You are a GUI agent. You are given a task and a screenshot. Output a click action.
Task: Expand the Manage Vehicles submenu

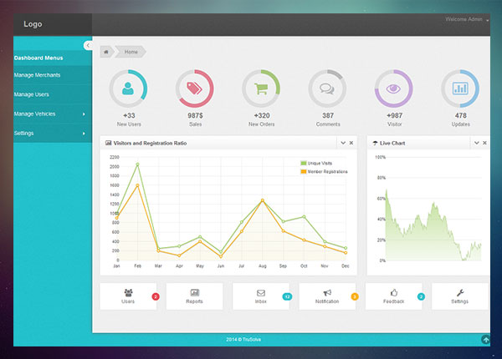click(83, 114)
